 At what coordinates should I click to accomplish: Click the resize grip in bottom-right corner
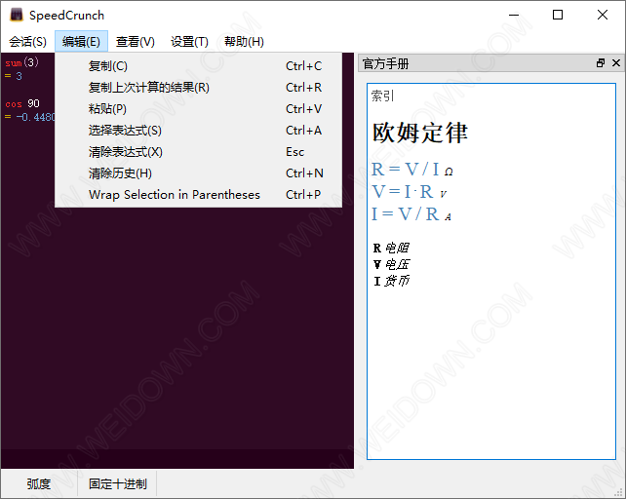[x=620, y=493]
